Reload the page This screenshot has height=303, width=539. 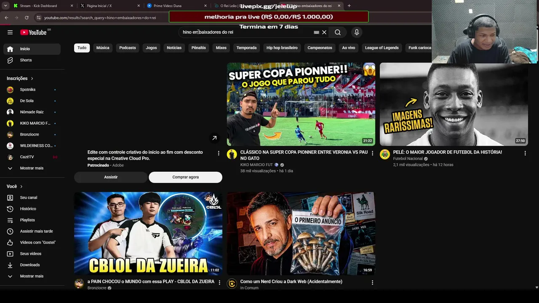pyautogui.click(x=27, y=18)
